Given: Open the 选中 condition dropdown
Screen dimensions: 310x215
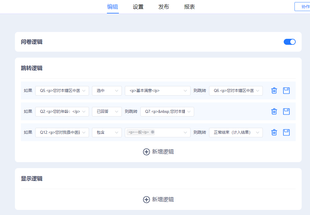Looking at the screenshot, I should point(107,91).
